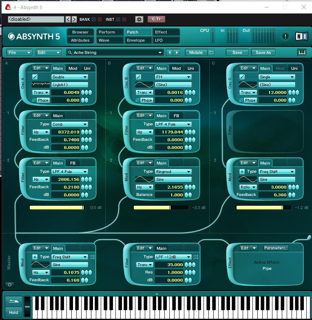Toggle Osc B on/off slash button
312x320 pixels.
(x=139, y=77)
